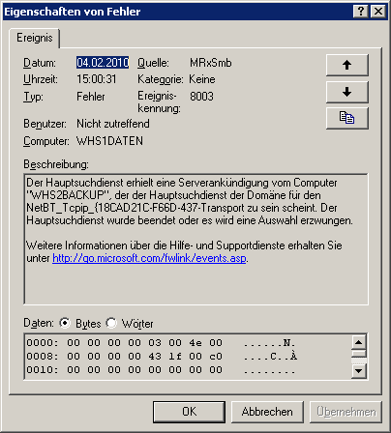Switch to the Ereignis tab
This screenshot has width=391, height=433.
tap(35, 38)
